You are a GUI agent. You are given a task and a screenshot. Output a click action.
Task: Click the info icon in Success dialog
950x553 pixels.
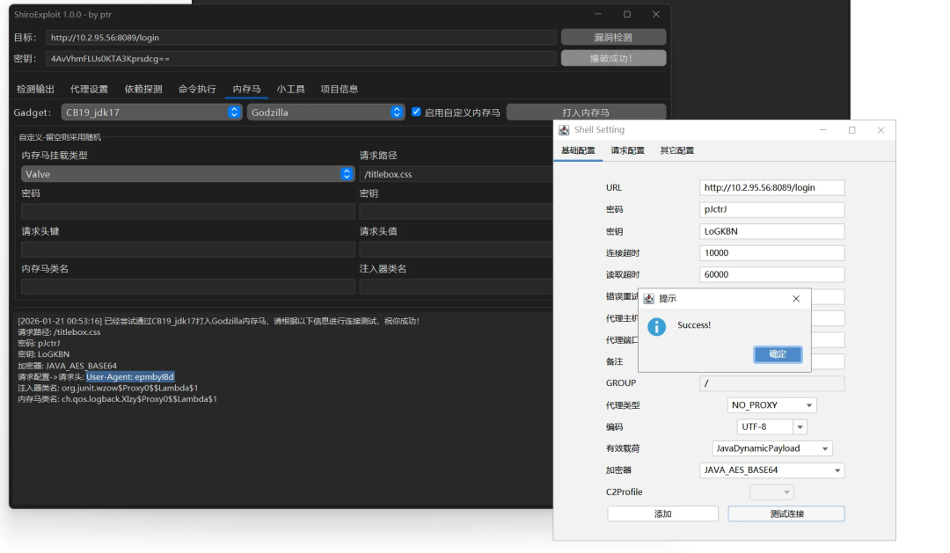tap(657, 326)
